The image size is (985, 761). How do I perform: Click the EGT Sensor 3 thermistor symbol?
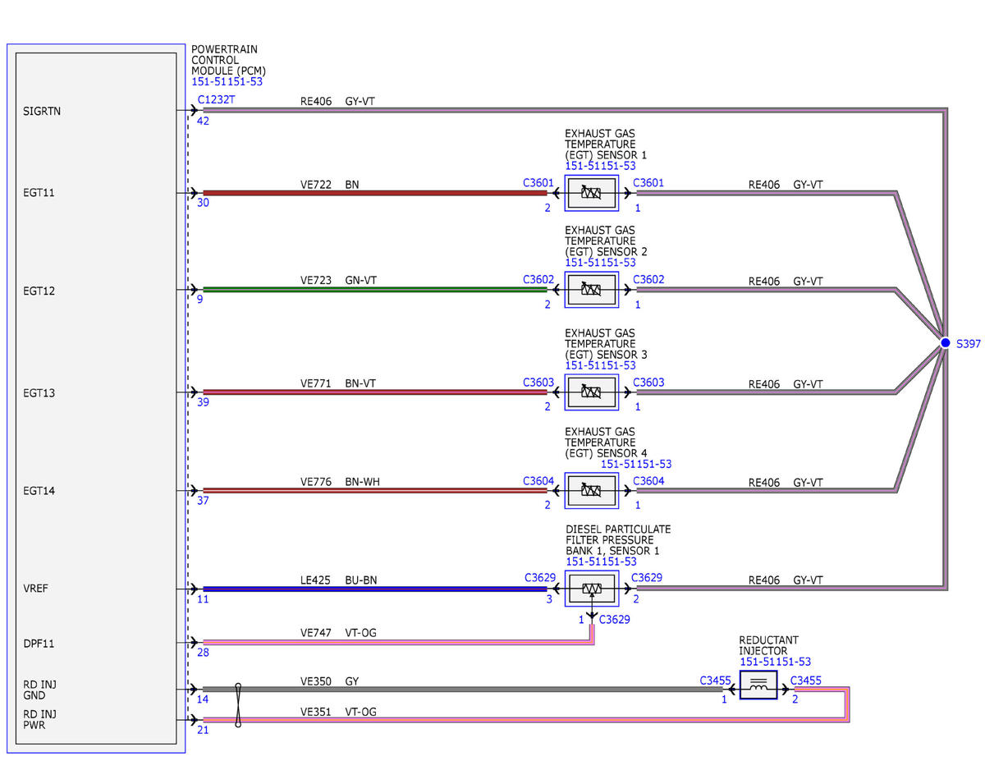592,392
